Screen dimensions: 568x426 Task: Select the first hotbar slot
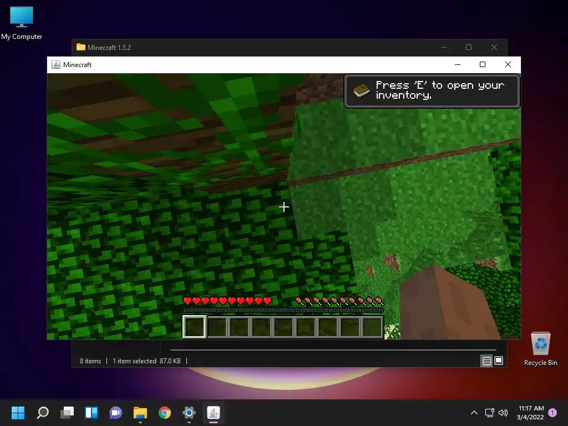pyautogui.click(x=195, y=327)
